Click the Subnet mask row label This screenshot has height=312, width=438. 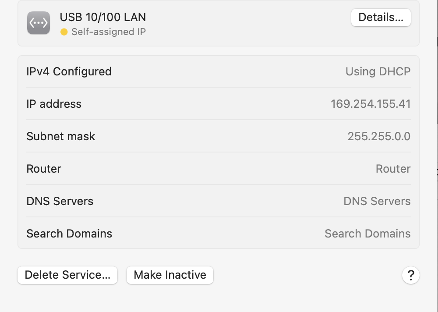point(60,136)
